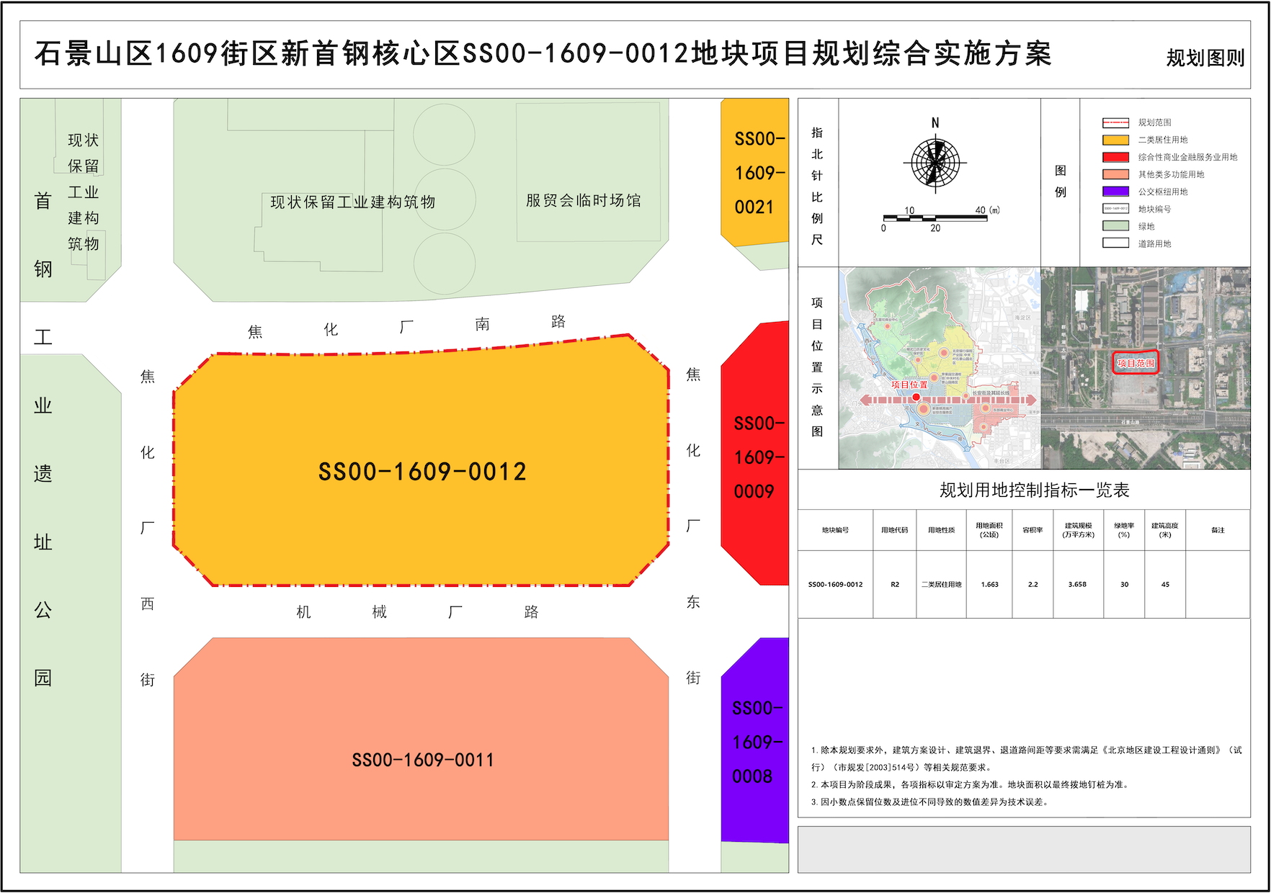Click the SS00-1609-0009 red parcel label

pyautogui.click(x=758, y=457)
